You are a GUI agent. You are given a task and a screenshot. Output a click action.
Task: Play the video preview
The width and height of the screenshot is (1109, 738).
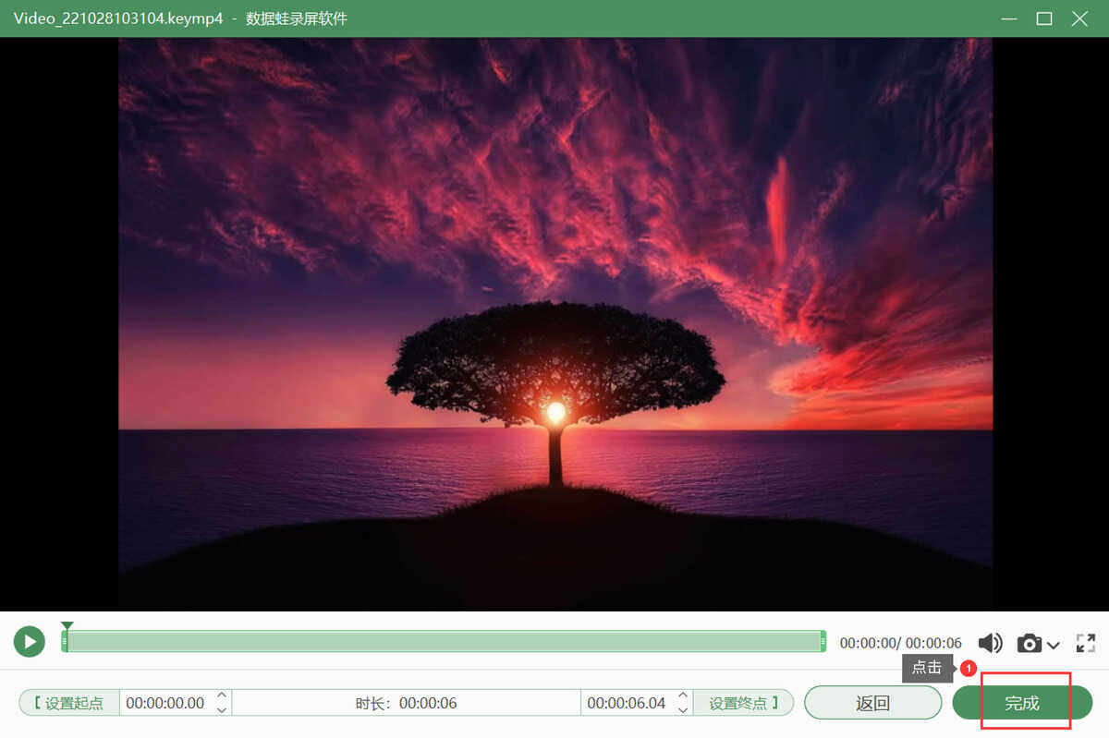(x=30, y=642)
